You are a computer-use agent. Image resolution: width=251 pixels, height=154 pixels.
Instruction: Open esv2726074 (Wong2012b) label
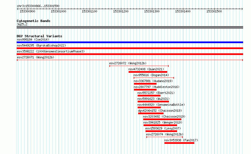[165, 134]
